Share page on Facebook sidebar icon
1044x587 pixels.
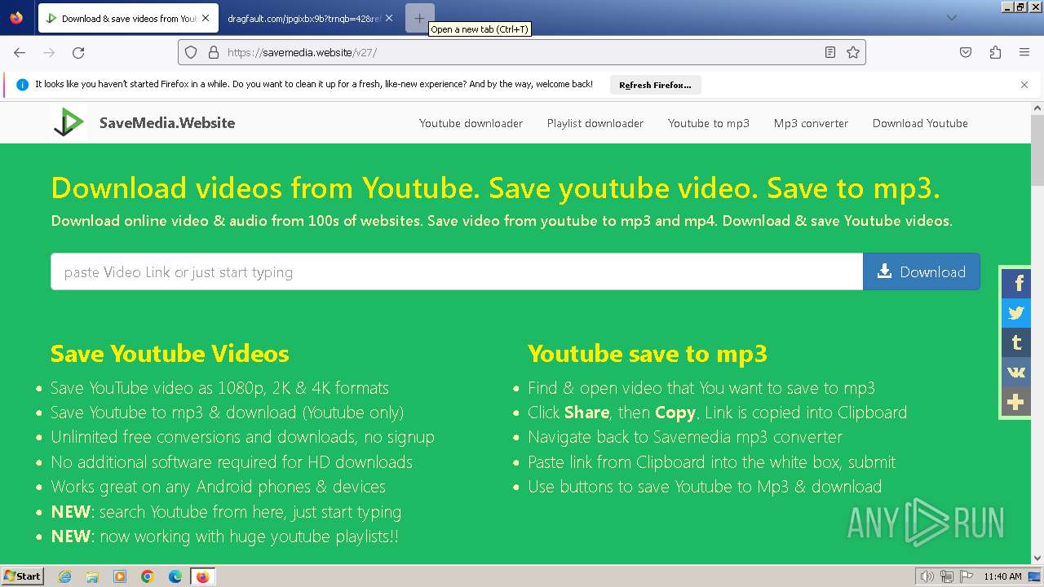(x=1016, y=284)
